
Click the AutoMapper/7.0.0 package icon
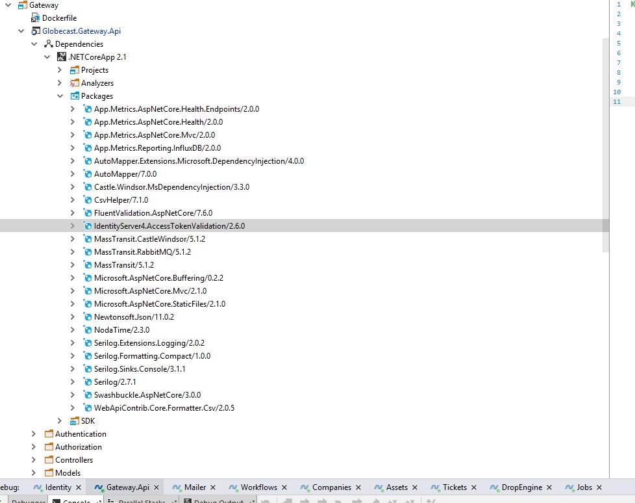(88, 174)
